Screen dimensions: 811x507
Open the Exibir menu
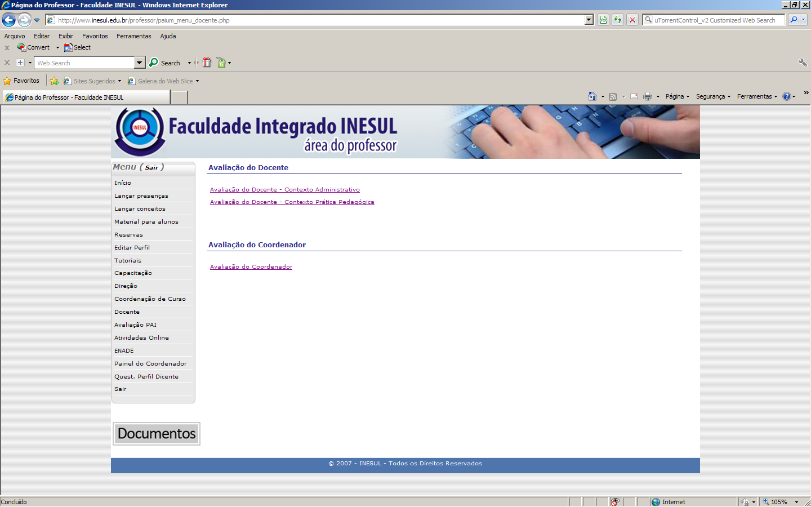[x=66, y=36]
